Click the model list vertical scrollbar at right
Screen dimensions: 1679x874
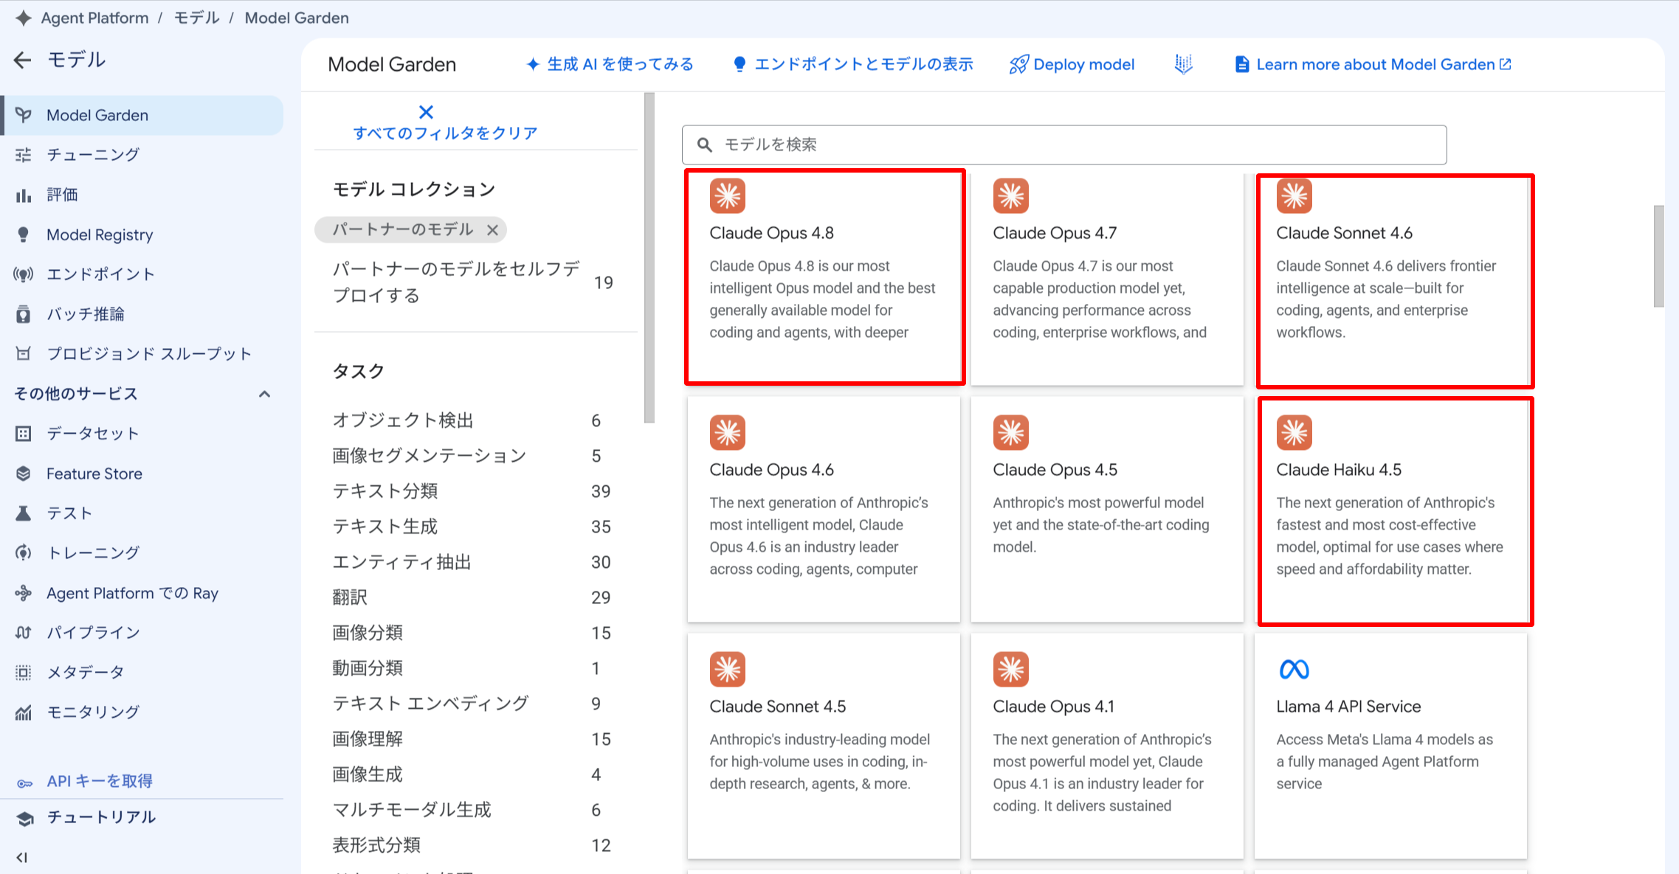[x=1658, y=256]
